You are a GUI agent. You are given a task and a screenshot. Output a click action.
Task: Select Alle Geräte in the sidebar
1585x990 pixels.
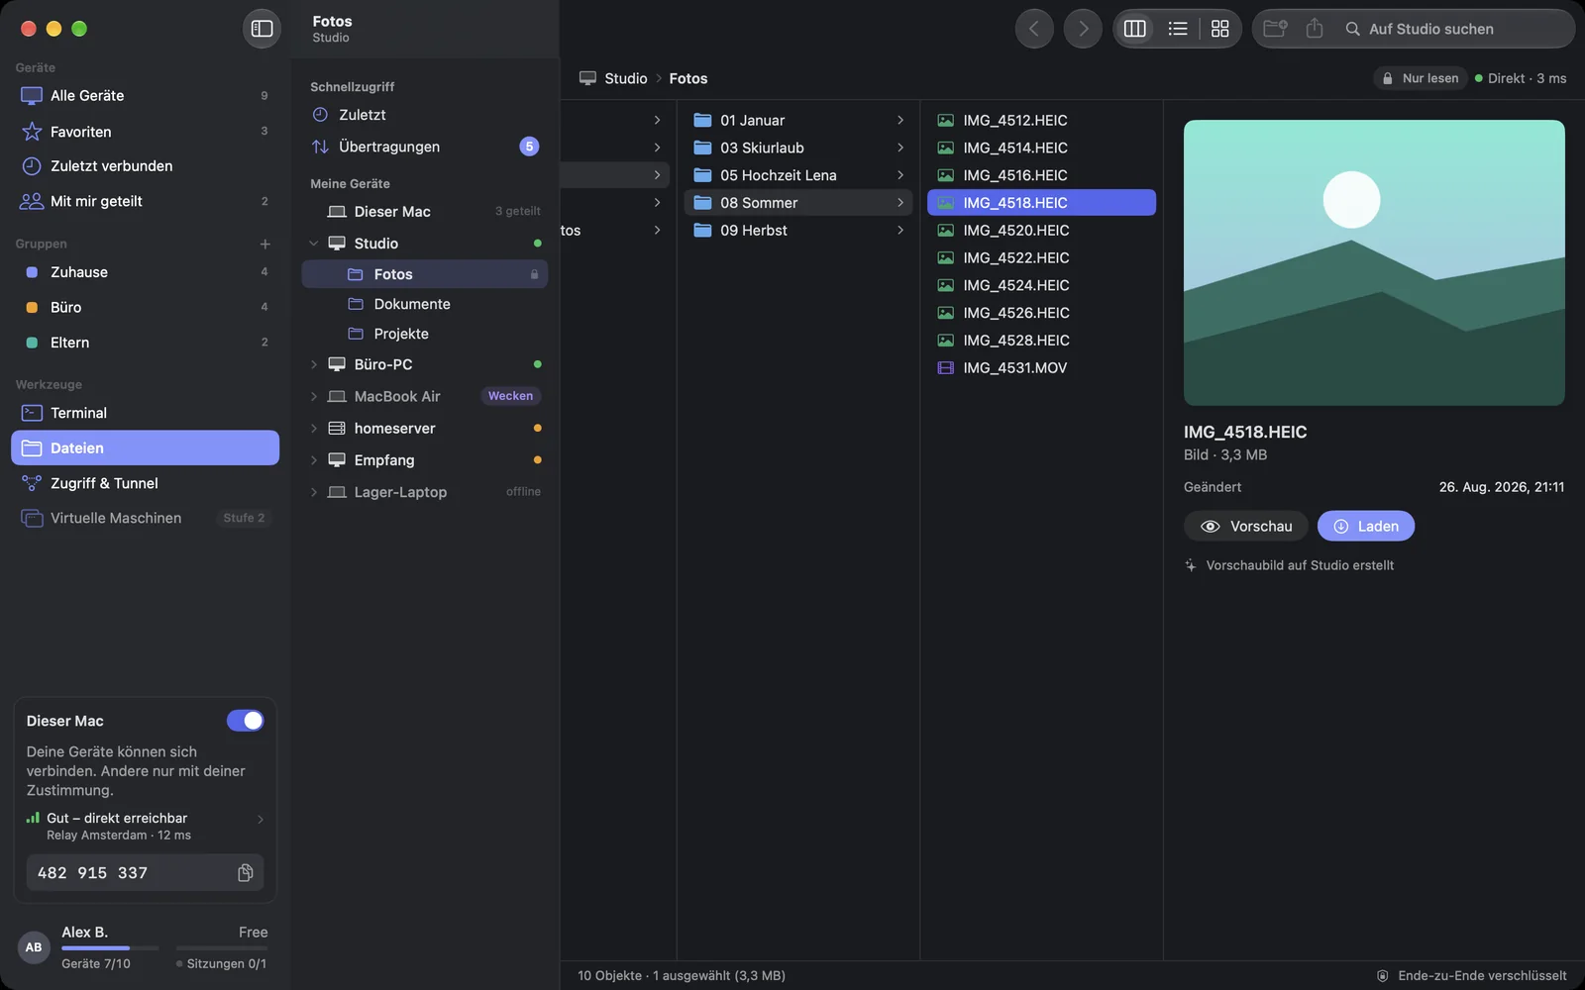click(x=145, y=95)
